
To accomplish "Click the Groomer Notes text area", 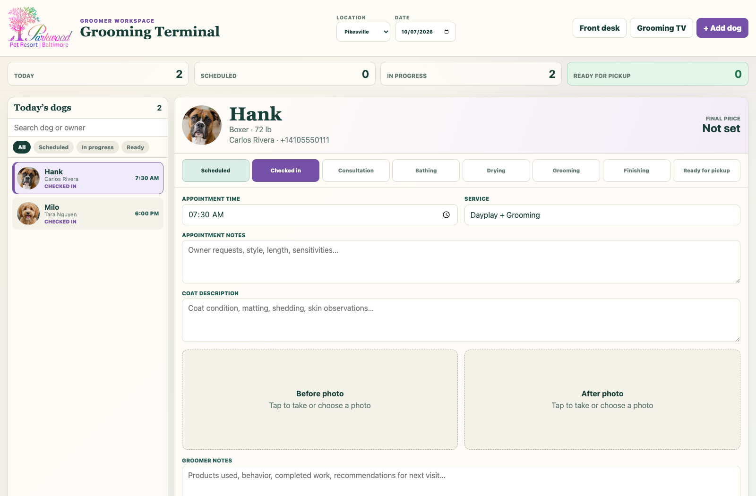I will pos(461,481).
